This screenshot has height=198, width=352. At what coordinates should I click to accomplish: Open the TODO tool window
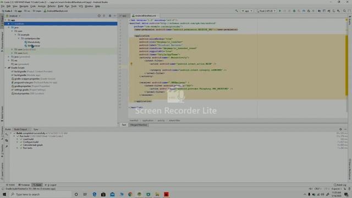[10, 185]
